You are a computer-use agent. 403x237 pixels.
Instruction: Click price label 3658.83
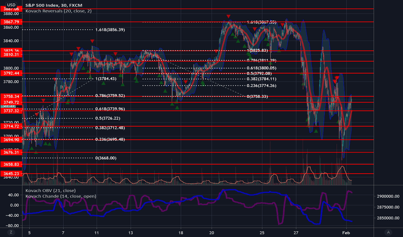point(11,164)
